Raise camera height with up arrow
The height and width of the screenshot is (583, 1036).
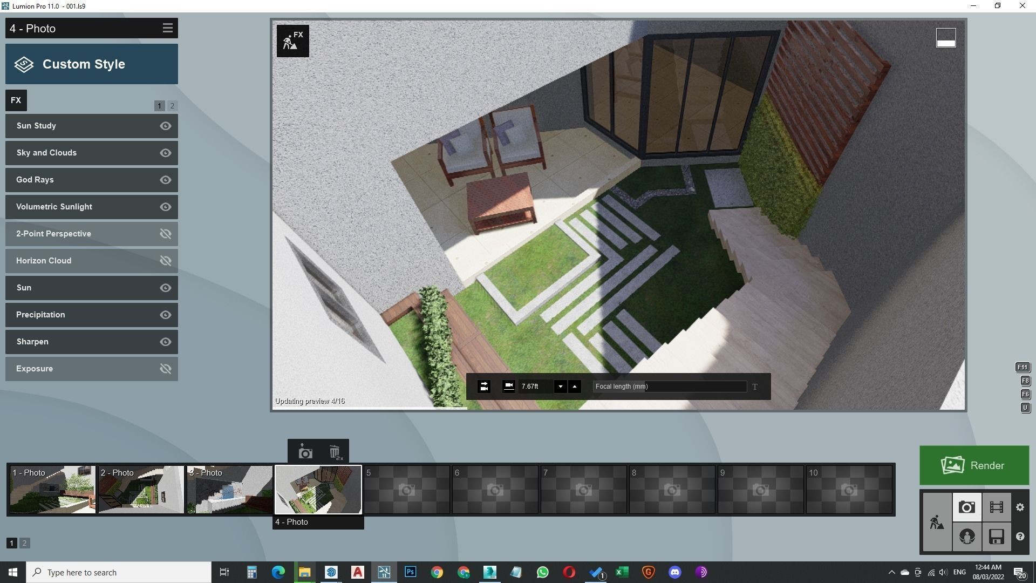click(574, 387)
